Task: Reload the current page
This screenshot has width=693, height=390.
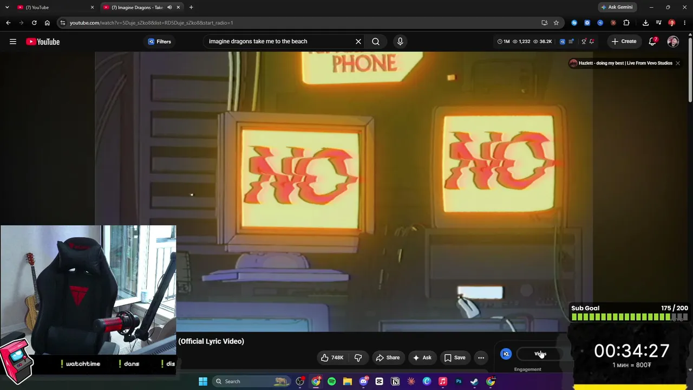Action: click(34, 23)
